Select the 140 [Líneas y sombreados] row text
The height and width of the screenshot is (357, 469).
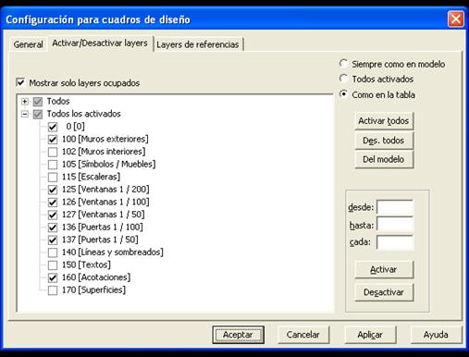click(x=113, y=252)
